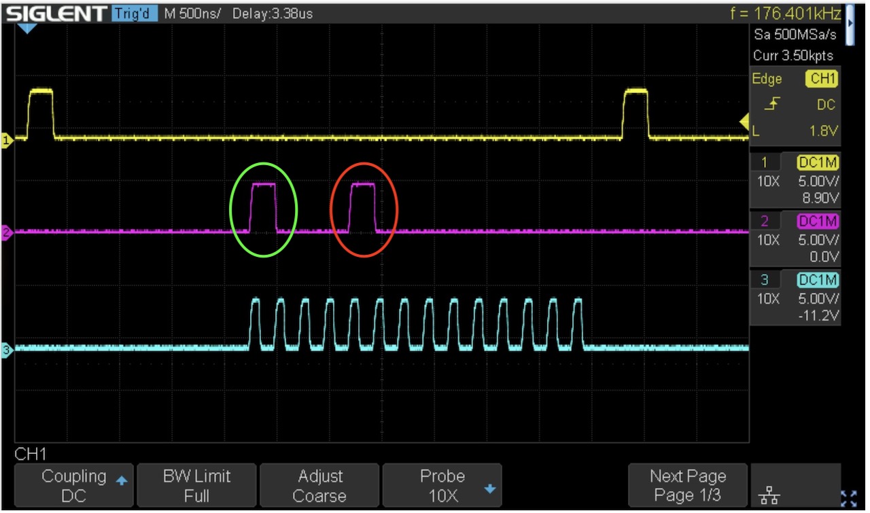The image size is (870, 513).
Task: Click the yellow CH1 trigger source badge
Action: (x=822, y=79)
